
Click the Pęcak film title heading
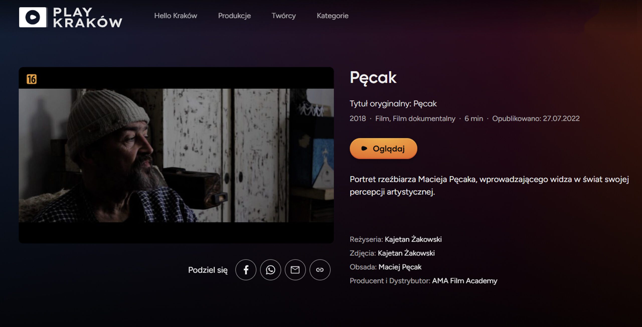373,78
